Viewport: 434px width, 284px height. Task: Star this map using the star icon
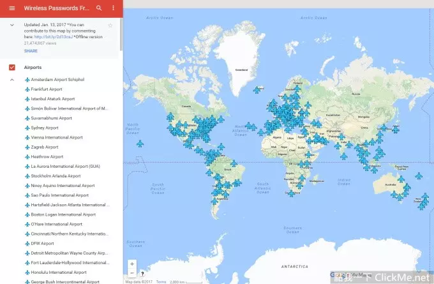click(x=110, y=26)
